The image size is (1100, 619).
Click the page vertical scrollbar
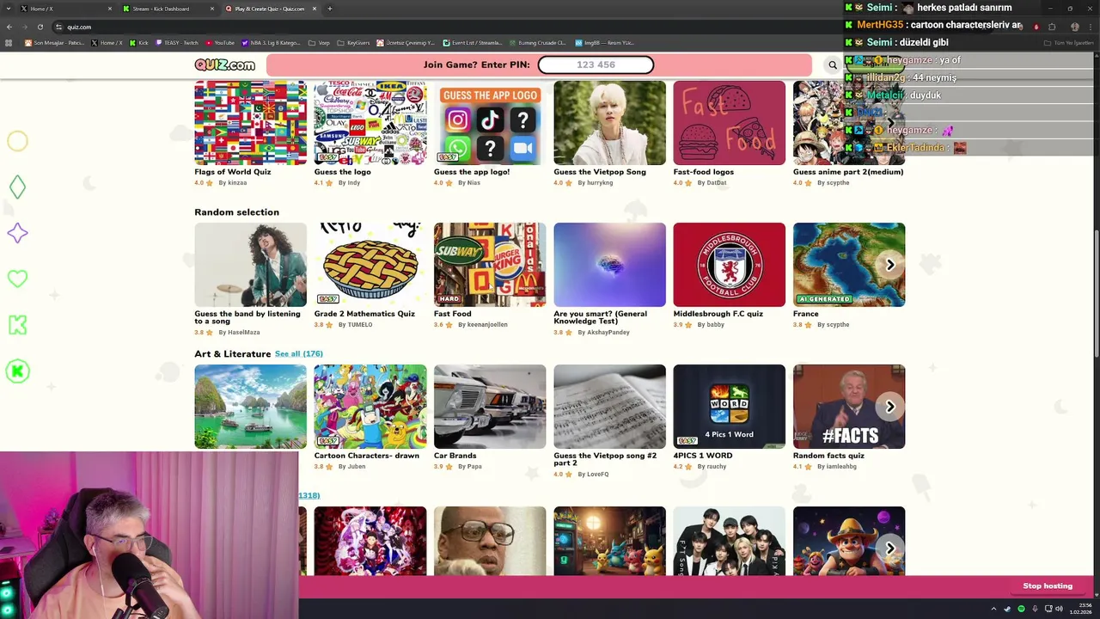1096,292
